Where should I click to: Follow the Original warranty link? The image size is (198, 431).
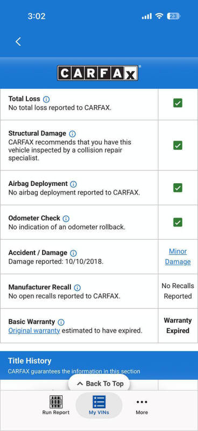[34, 331]
